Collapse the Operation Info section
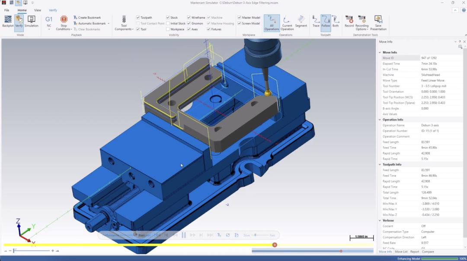The height and width of the screenshot is (261, 467). pos(380,119)
